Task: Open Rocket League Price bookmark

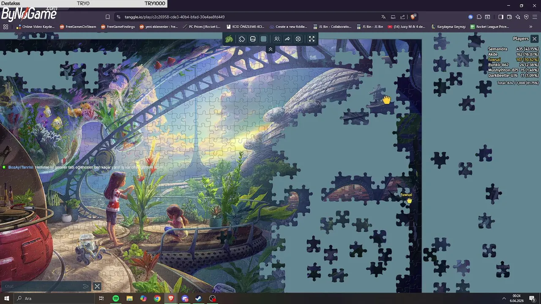Action: 489,27
